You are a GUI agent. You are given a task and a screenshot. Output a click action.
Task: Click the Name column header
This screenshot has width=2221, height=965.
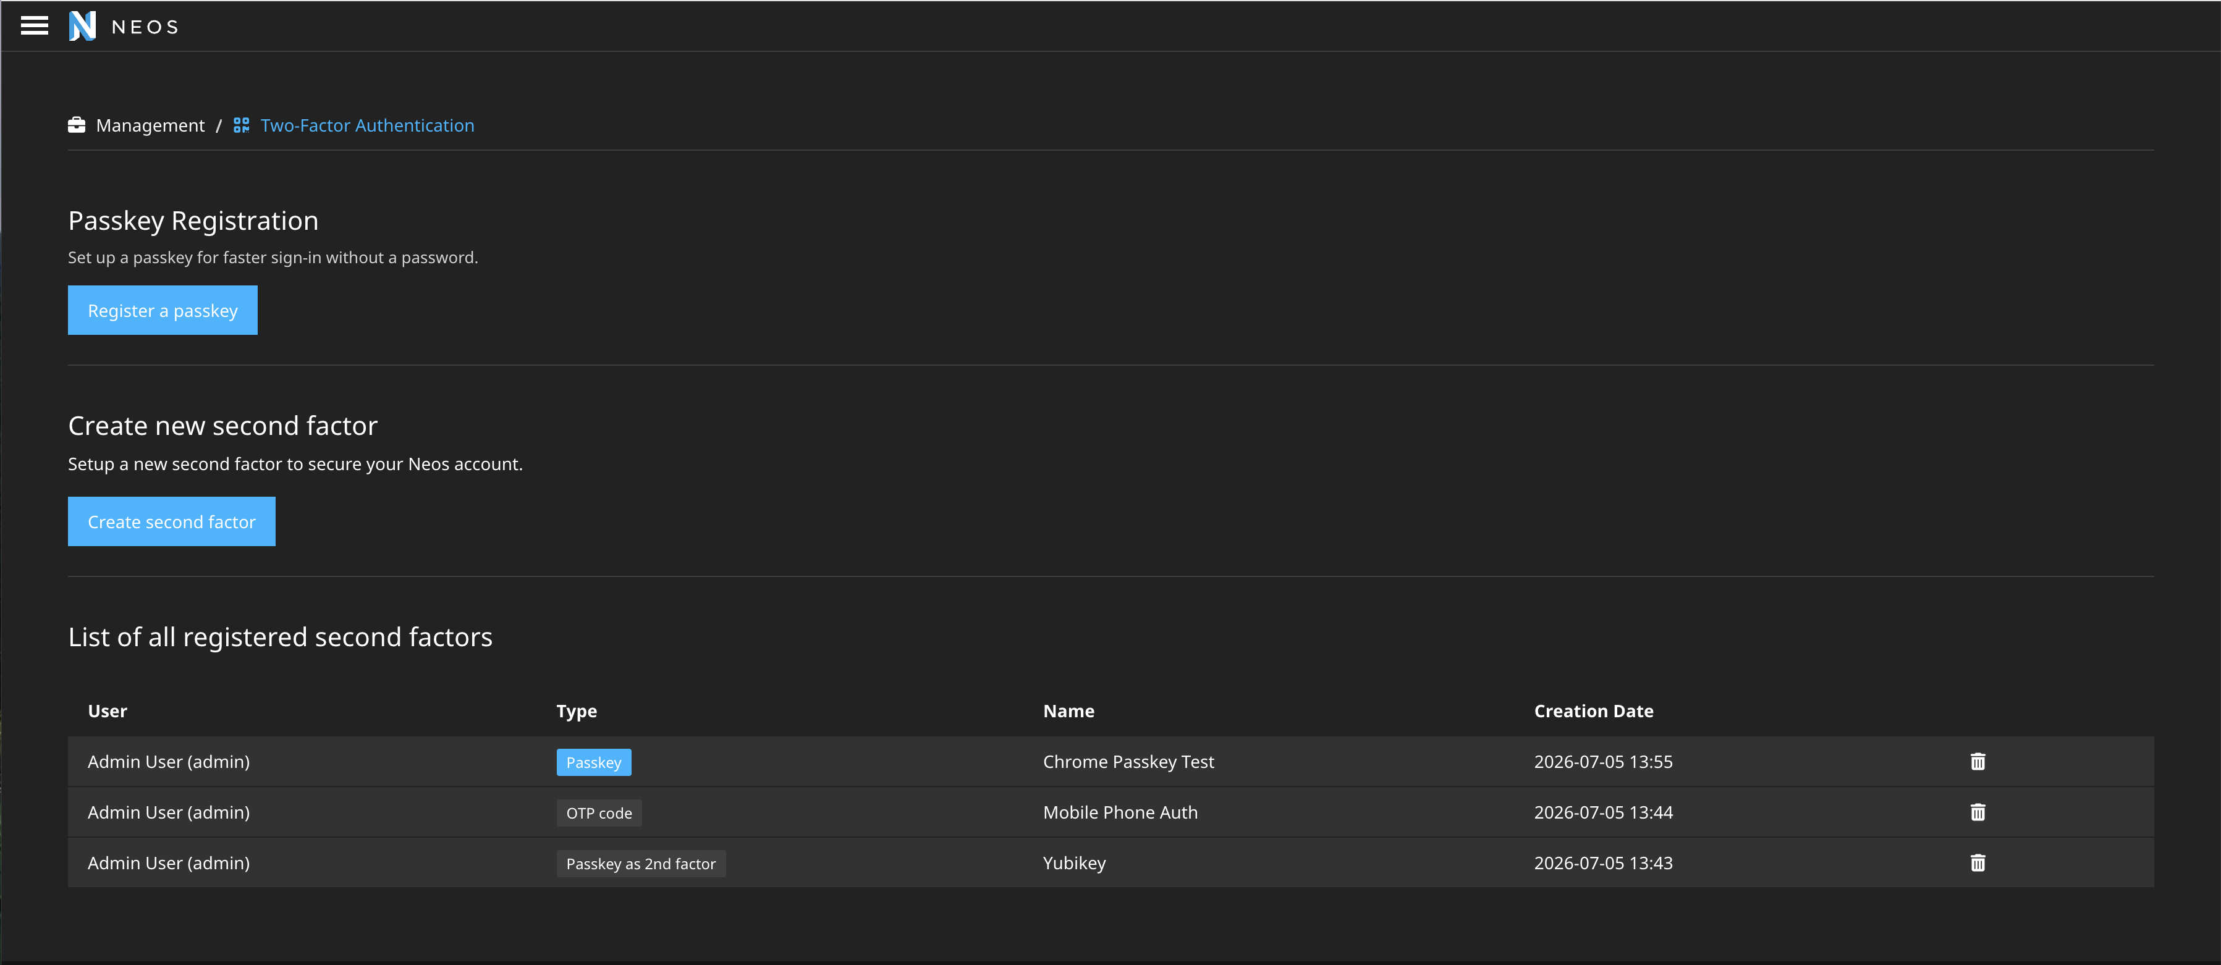[x=1069, y=711]
